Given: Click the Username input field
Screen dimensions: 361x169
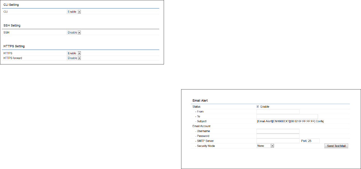Looking at the screenshot, I should tap(278, 131).
